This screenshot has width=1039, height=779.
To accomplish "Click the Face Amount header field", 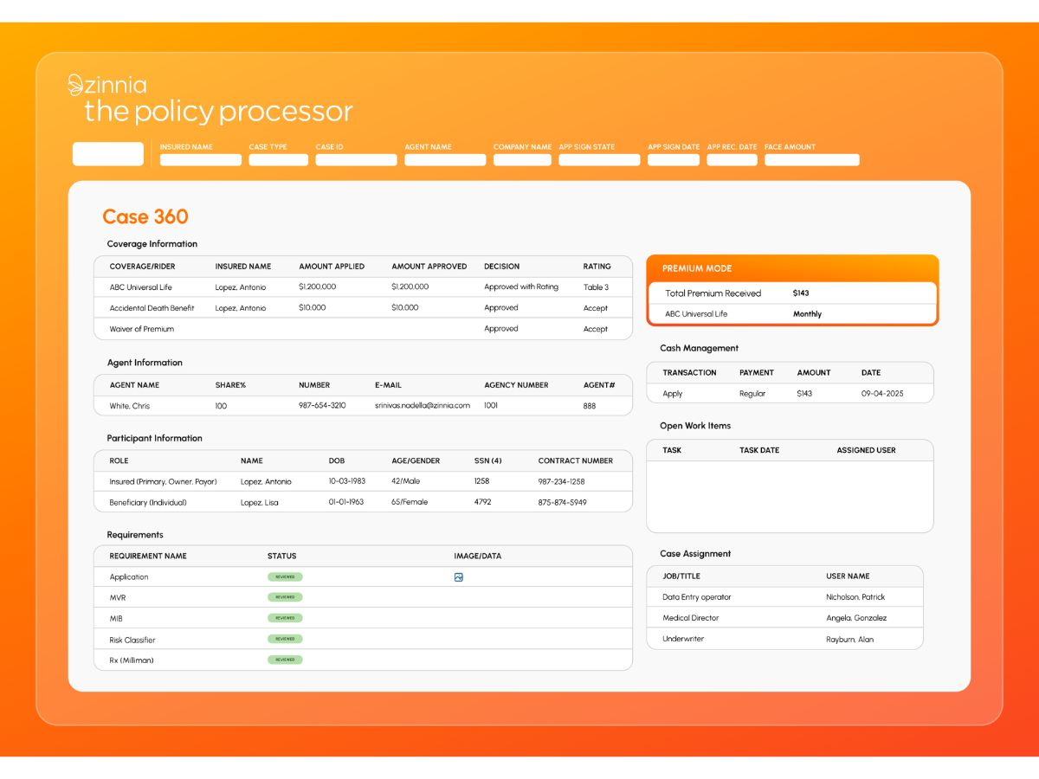I will click(x=812, y=160).
